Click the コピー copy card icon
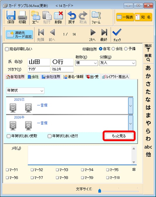The height and width of the screenshot is (197, 156). (35, 15)
